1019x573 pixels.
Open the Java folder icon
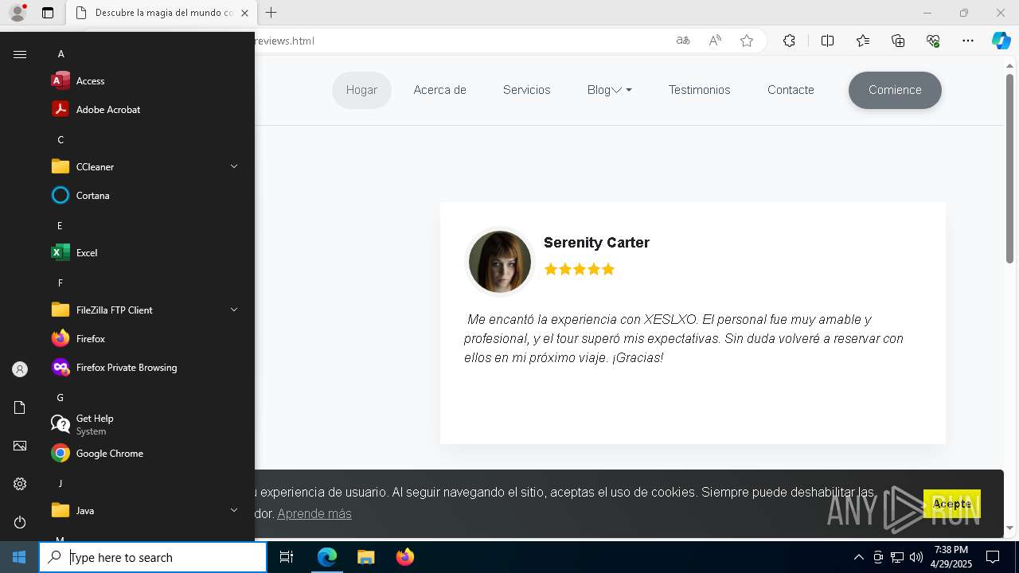coord(61,510)
